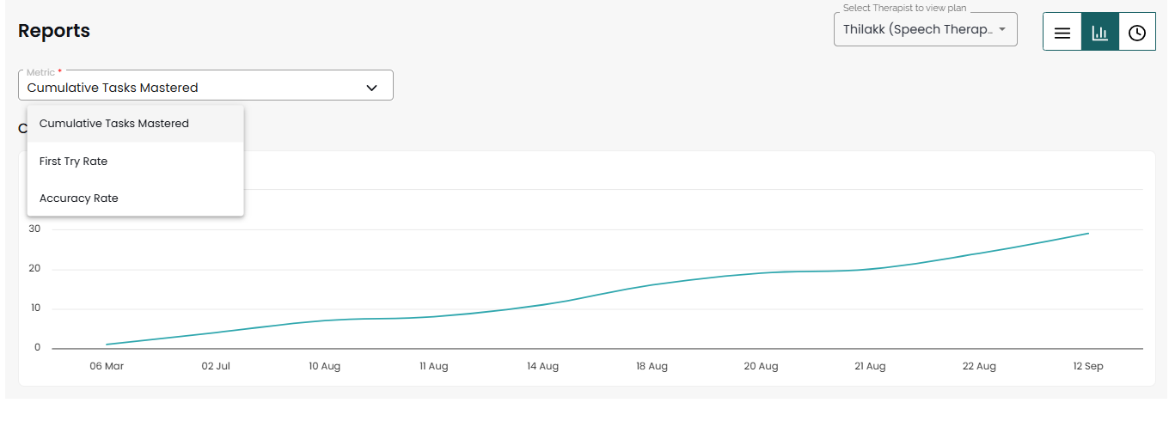Open the therapist selector dropdown arrow
Image resolution: width=1169 pixels, height=421 pixels.
1002,29
